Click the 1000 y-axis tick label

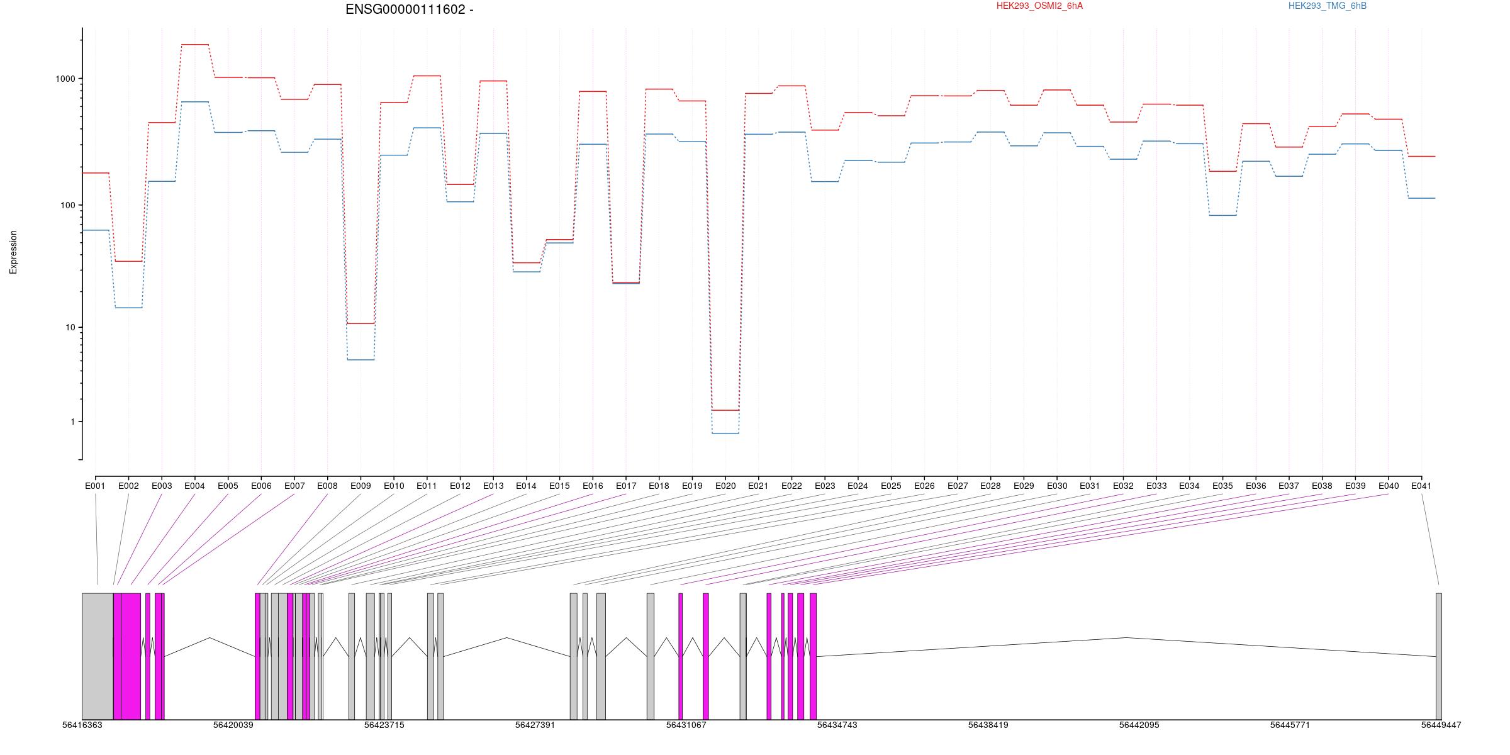point(65,79)
